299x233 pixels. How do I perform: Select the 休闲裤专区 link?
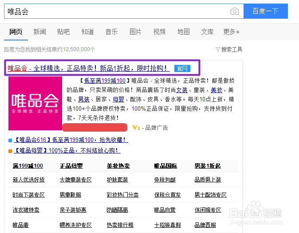[208, 210]
